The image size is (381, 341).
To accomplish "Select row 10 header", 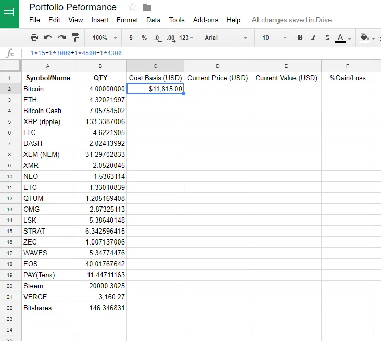I will [10, 176].
